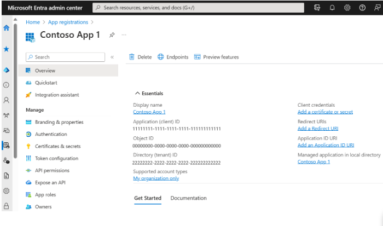
Task: Switch to the Documentation tab
Action: point(188,198)
